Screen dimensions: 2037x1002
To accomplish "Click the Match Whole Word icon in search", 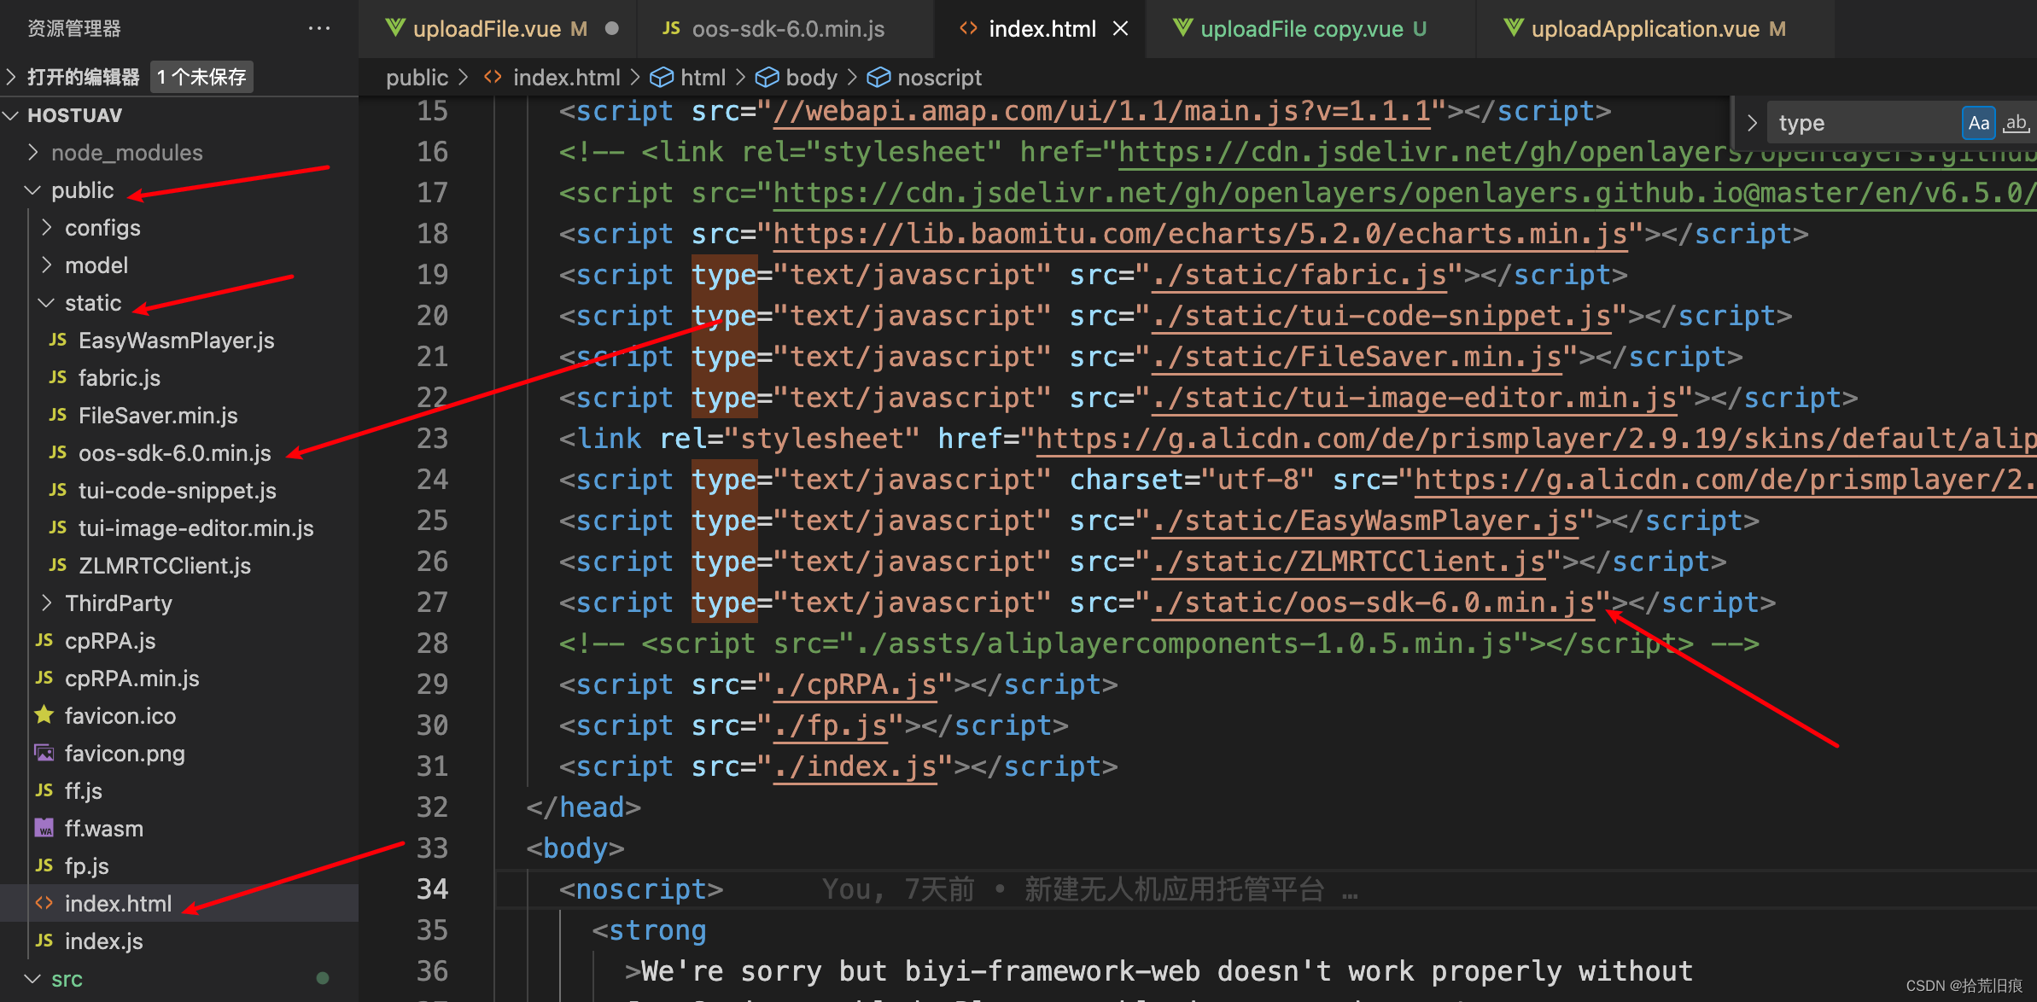I will [2014, 120].
